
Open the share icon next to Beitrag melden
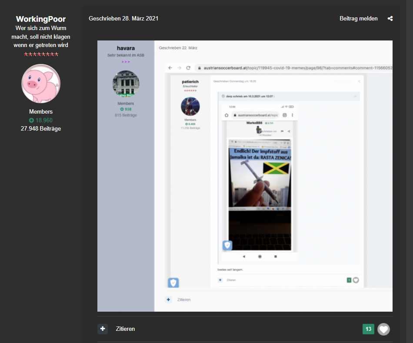[390, 18]
